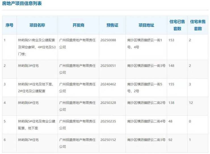This screenshot has width=210, height=154.
Task: Click the 项目名称 column header
Action: [x=37, y=25]
